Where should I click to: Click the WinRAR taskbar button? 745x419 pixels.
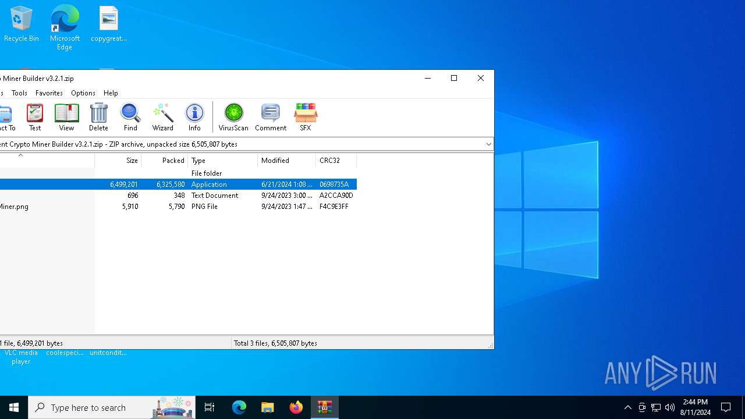[x=325, y=407]
